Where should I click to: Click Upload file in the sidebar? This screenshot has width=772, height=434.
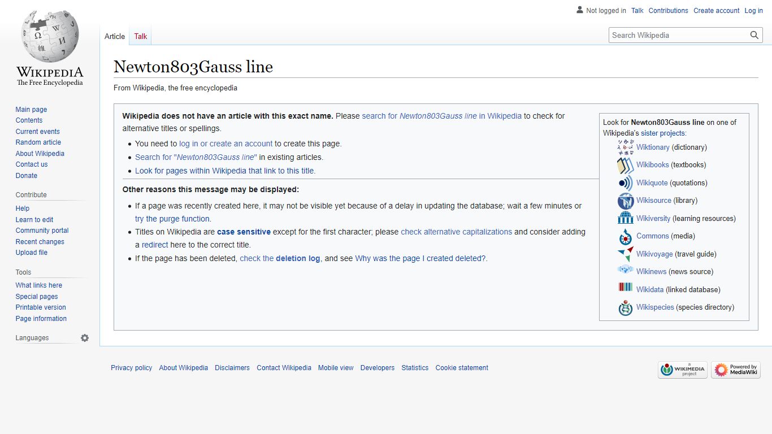(x=32, y=253)
